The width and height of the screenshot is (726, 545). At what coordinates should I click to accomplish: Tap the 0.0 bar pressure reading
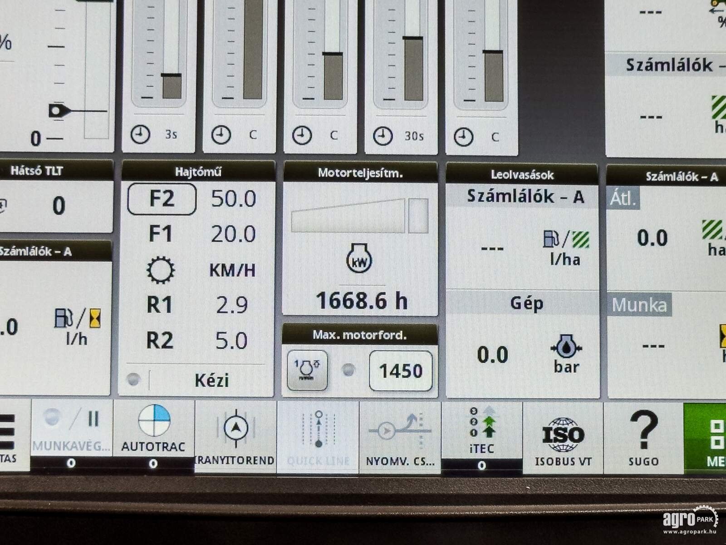pyautogui.click(x=493, y=355)
